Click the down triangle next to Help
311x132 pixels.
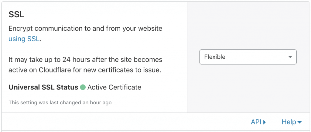[300, 122]
